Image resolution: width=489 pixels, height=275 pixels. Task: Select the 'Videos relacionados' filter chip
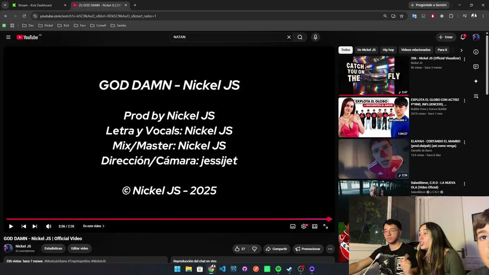pos(416,50)
